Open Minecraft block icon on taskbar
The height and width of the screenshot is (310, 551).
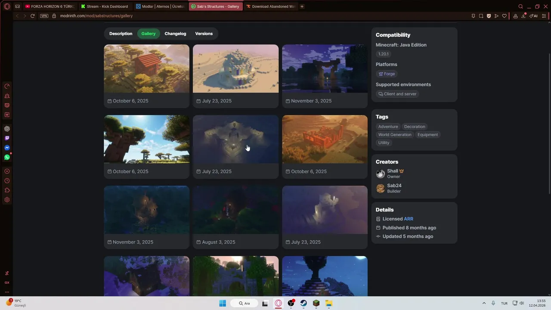pos(316,303)
